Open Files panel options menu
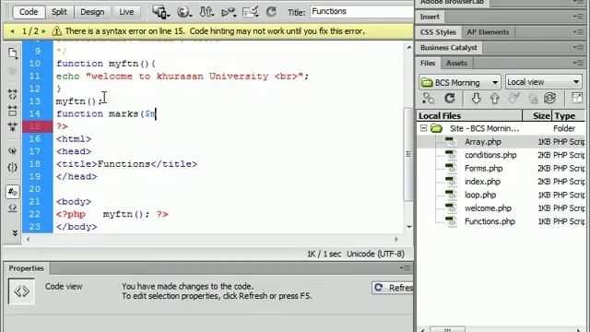This screenshot has height=332, width=590. [578, 63]
